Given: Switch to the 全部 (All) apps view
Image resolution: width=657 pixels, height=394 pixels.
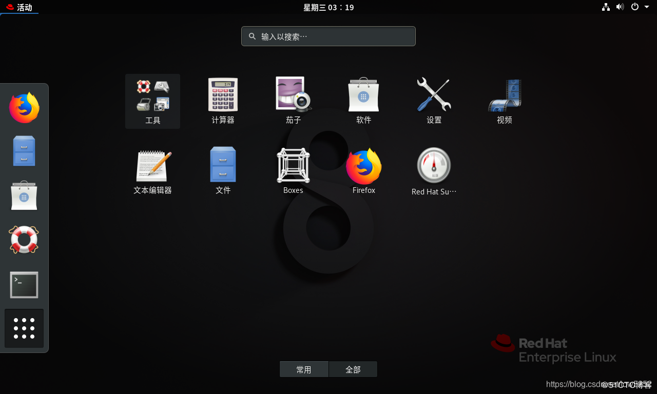Looking at the screenshot, I should point(353,369).
